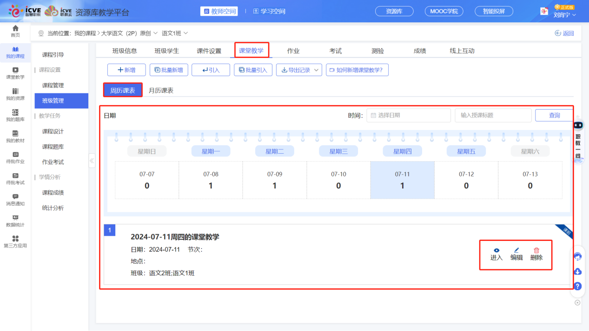
Task: Switch to the 月历课表 view
Action: point(161,91)
